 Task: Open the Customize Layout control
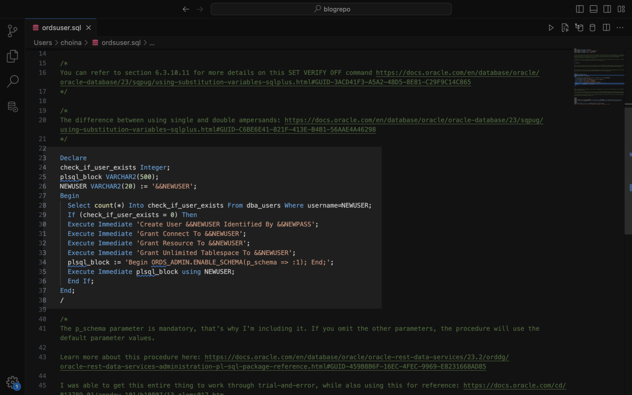coord(621,9)
